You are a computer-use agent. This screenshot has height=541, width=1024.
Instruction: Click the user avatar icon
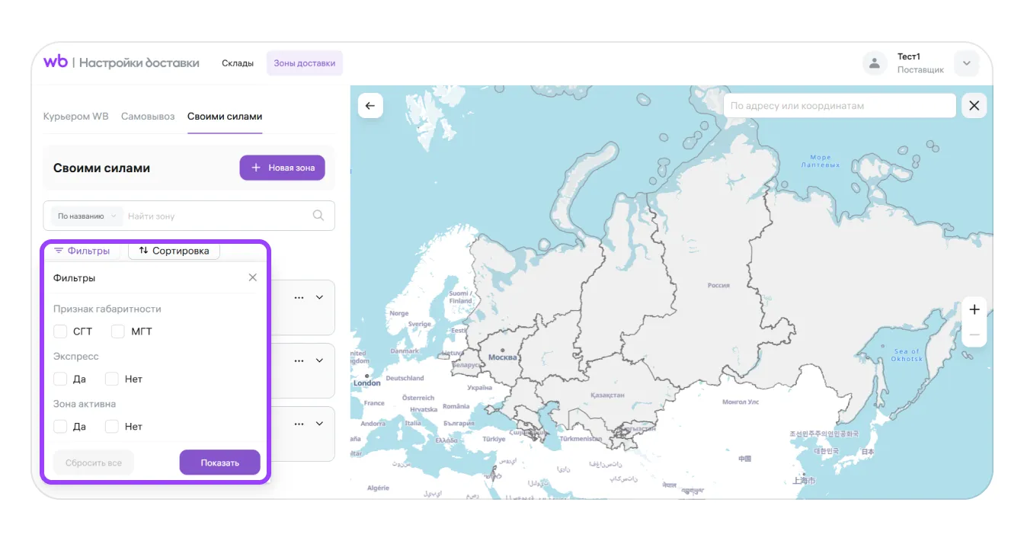[875, 63]
